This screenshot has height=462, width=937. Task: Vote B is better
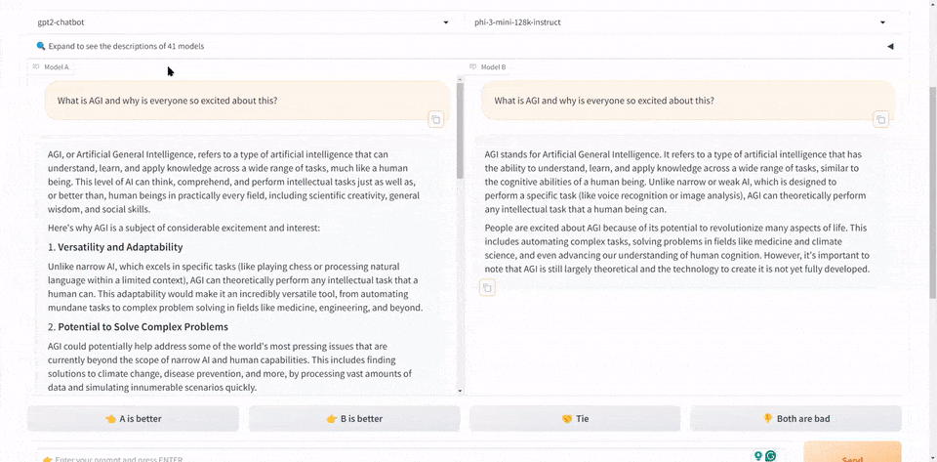(x=354, y=418)
